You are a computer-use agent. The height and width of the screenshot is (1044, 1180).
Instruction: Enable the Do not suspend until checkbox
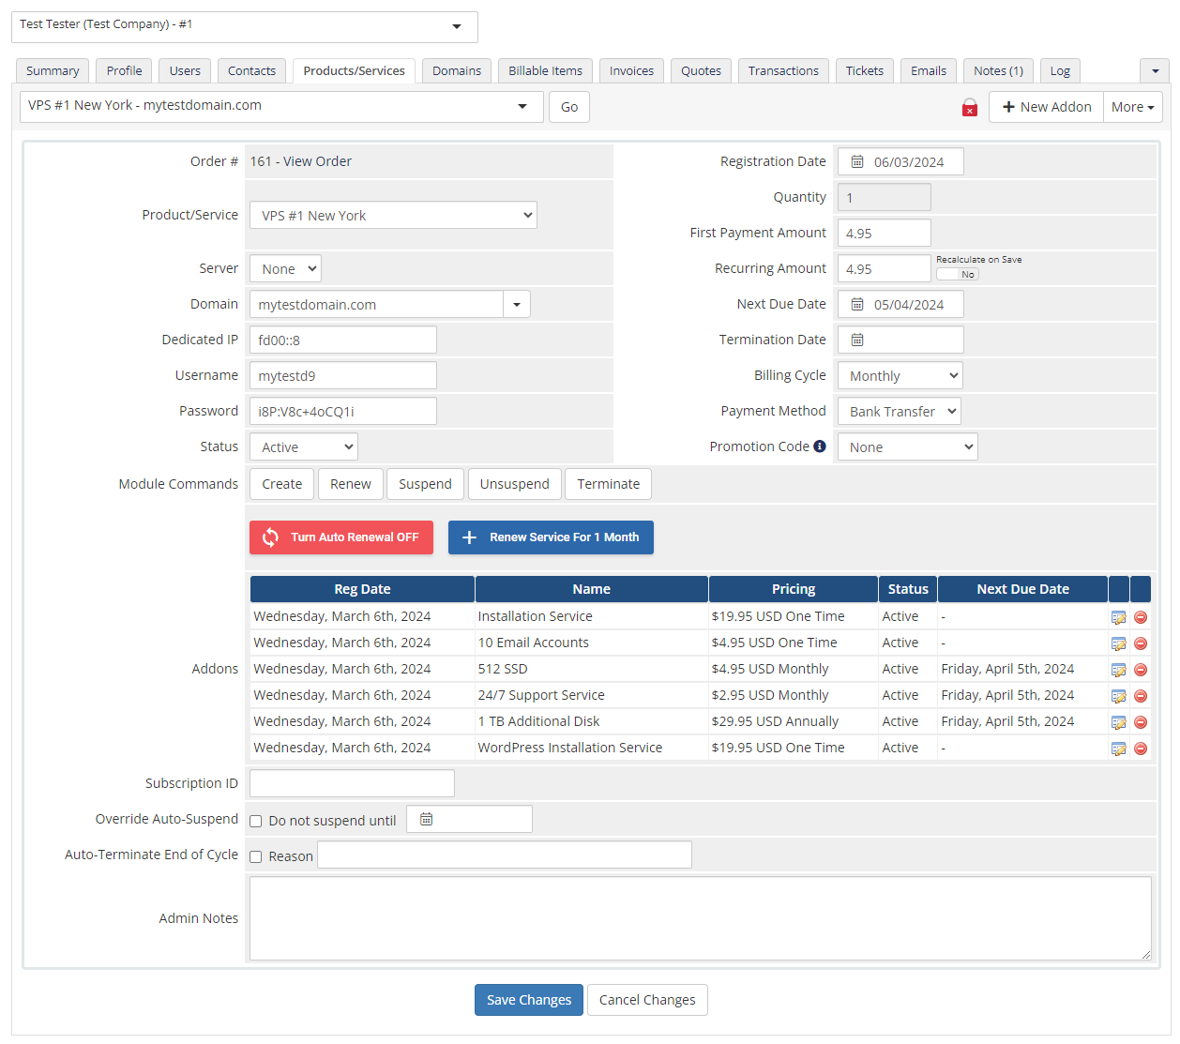[x=255, y=820]
